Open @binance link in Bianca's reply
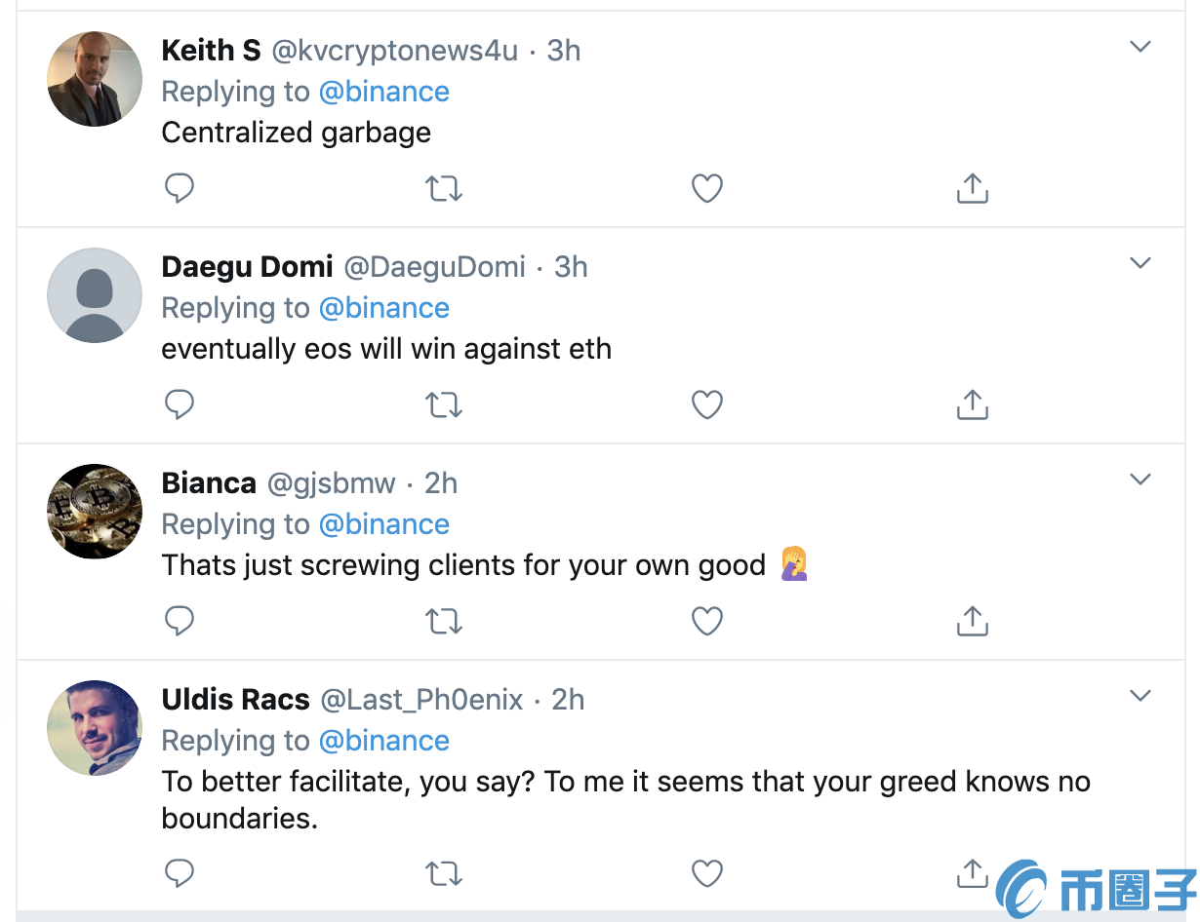Screen dimensions: 1200x922 tap(383, 524)
